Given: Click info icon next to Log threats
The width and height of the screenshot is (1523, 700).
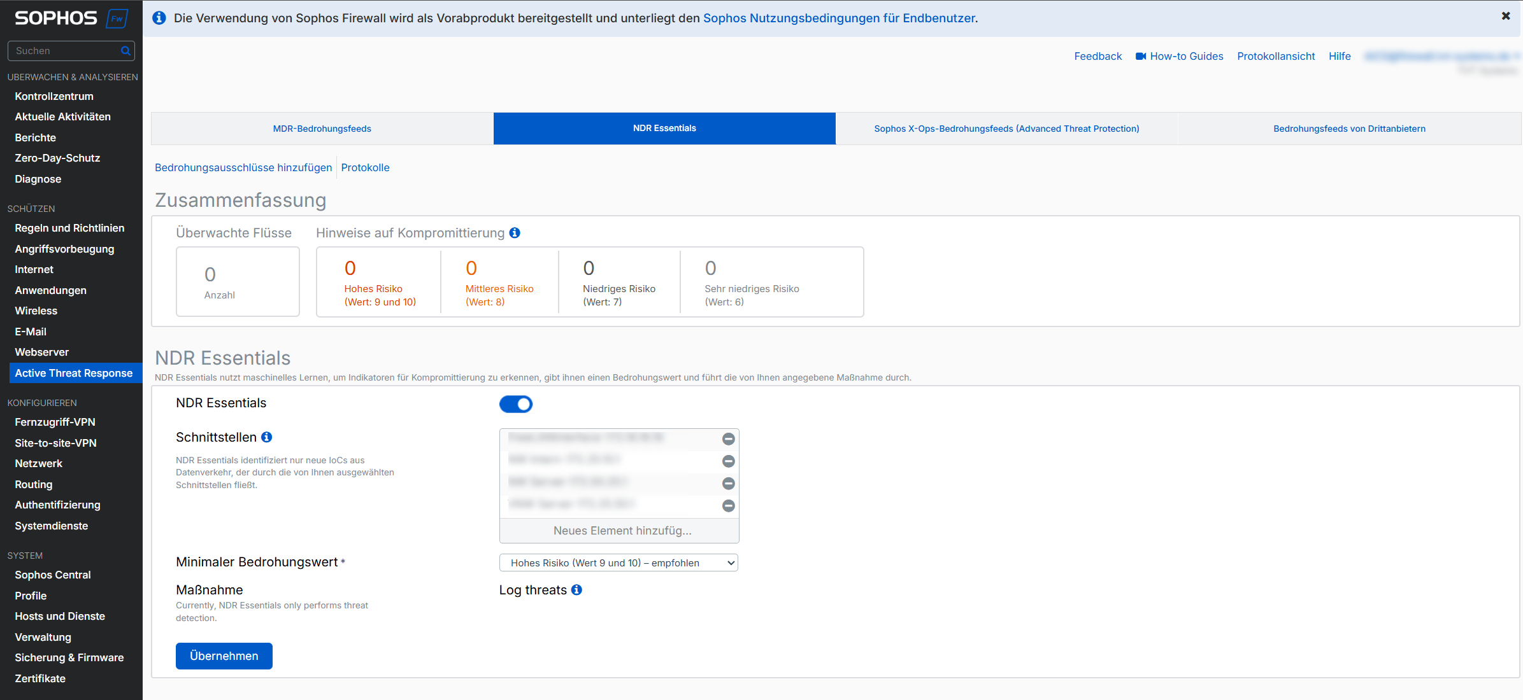Looking at the screenshot, I should (x=576, y=590).
